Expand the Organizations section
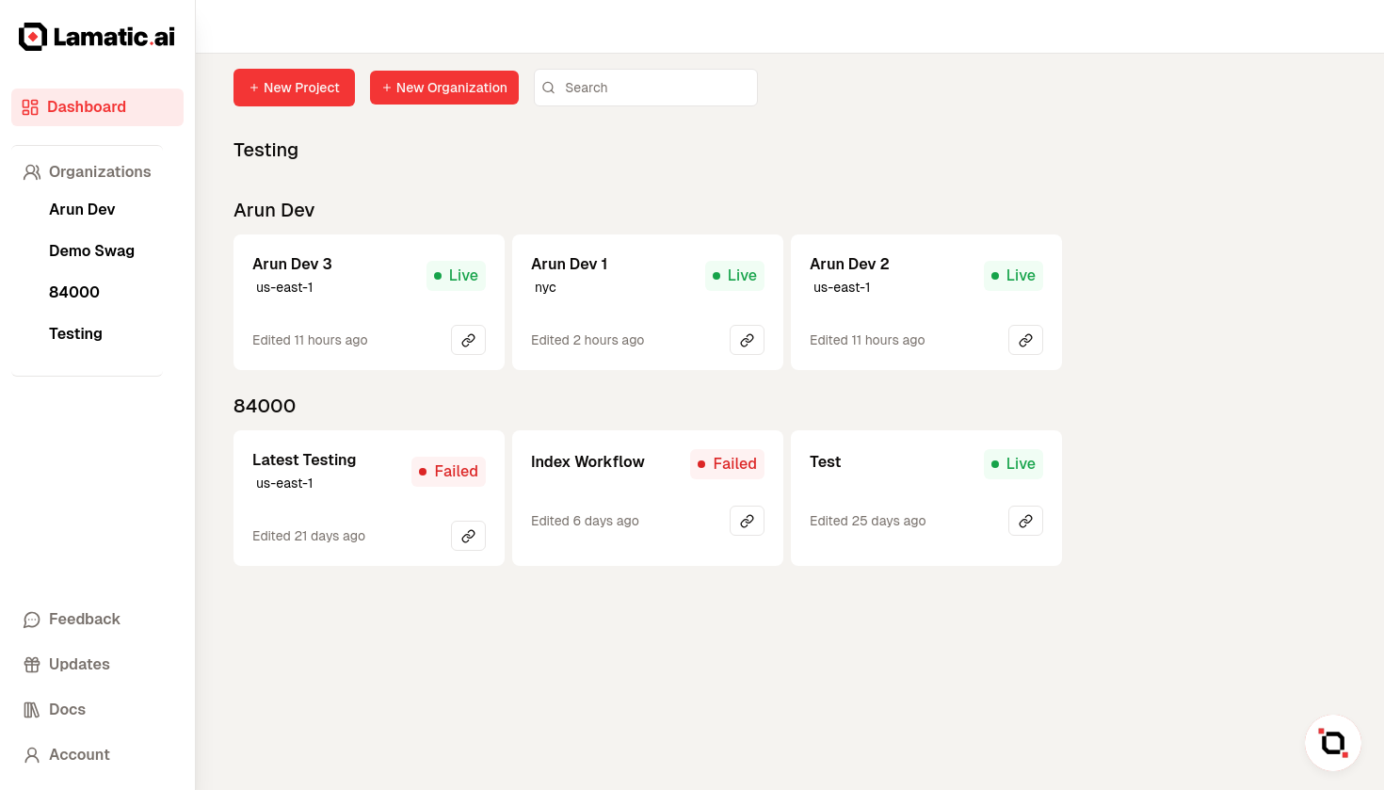Screen dimensions: 1384x790 coord(99,171)
